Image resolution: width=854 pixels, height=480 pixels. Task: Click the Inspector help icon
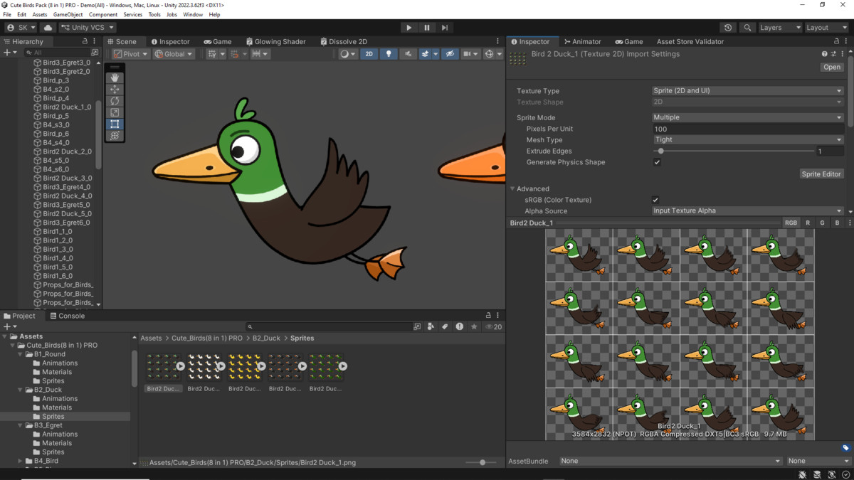825,54
